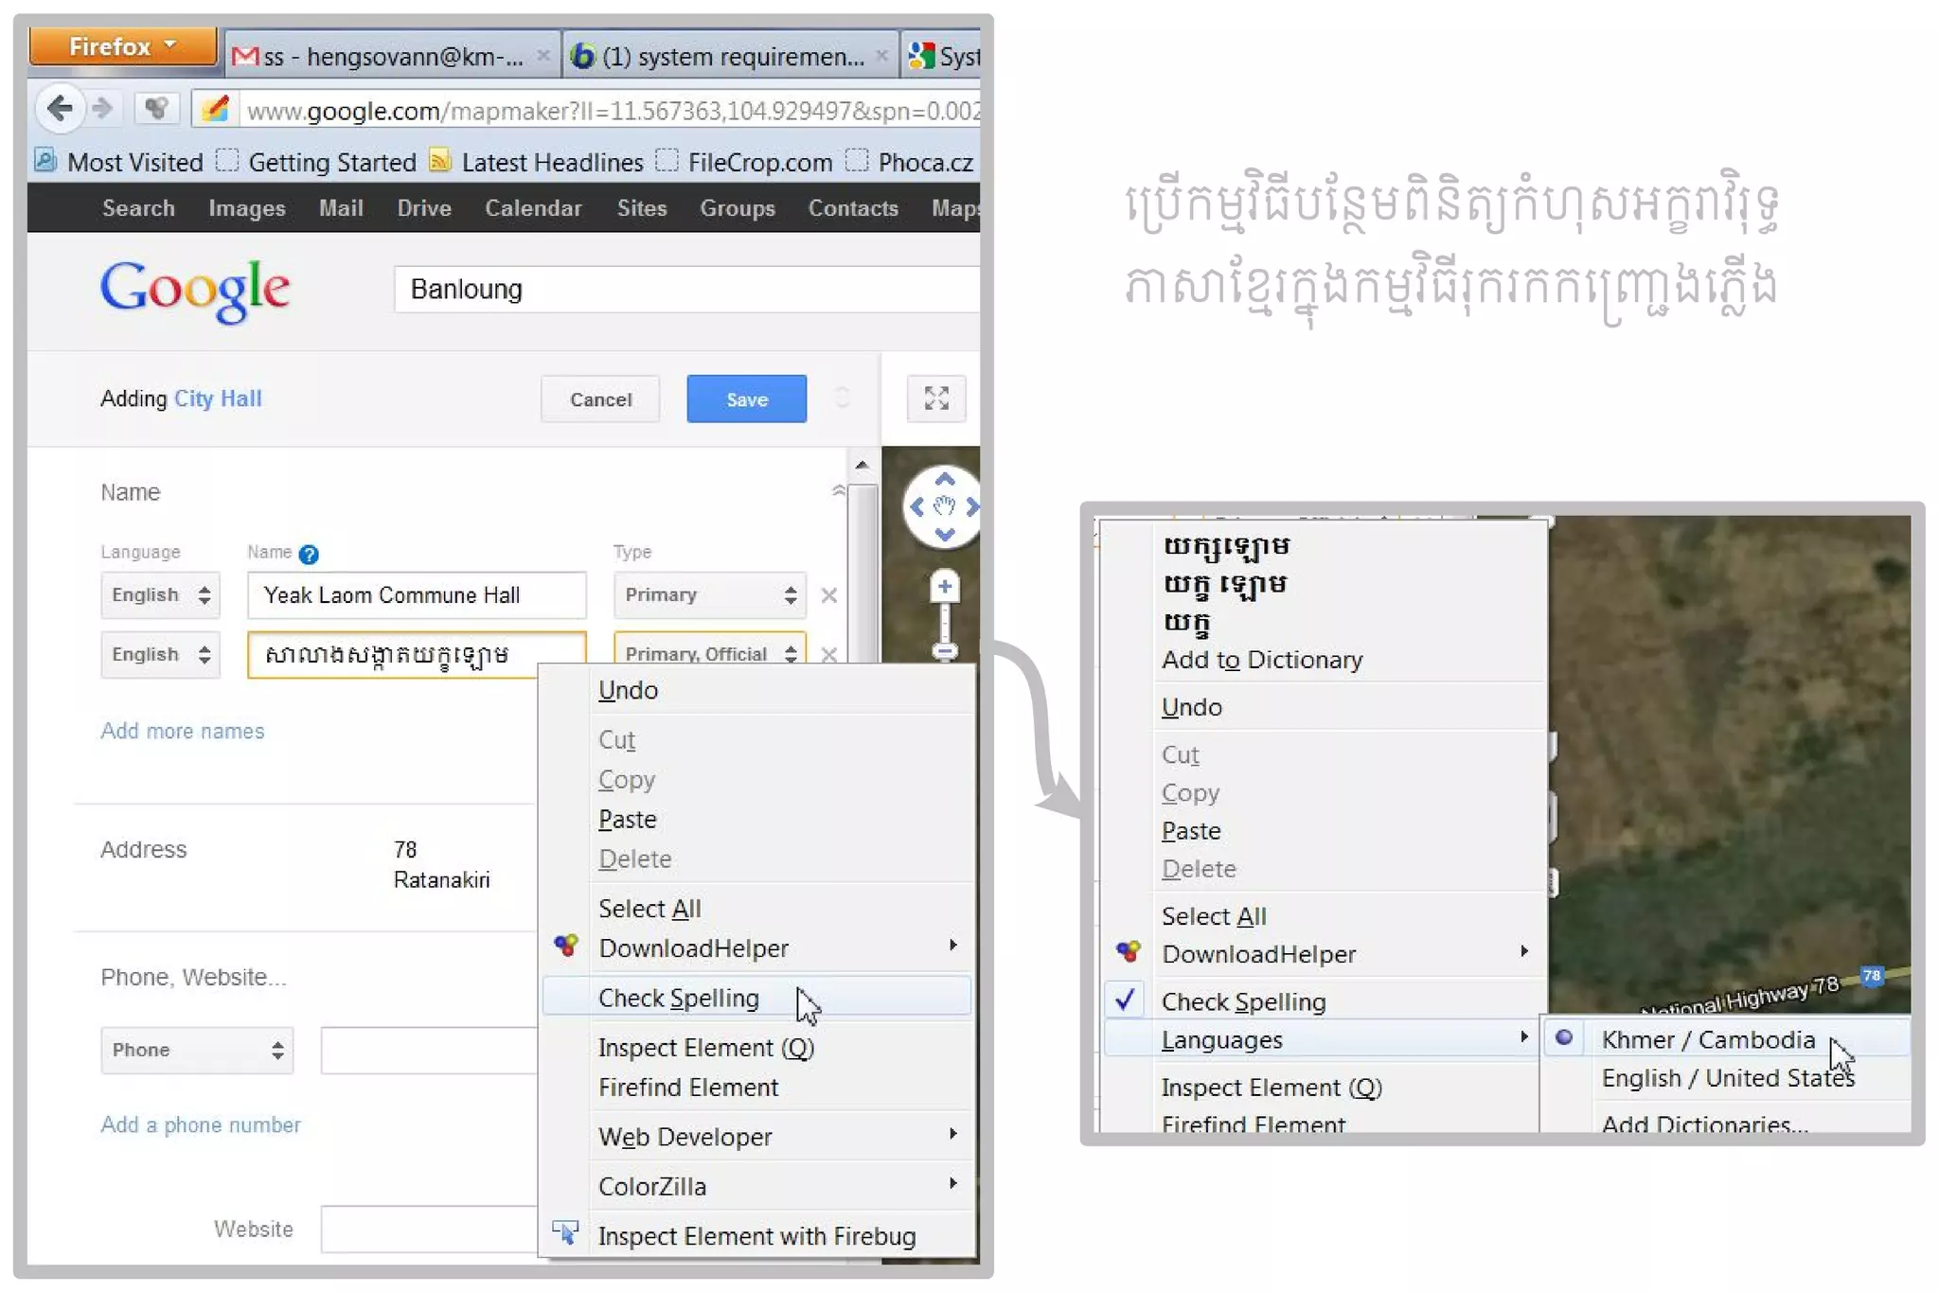
Task: Click the map zoom in plus button
Action: 944,587
